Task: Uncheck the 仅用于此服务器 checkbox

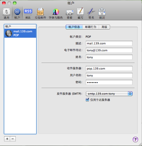Action: [87, 100]
